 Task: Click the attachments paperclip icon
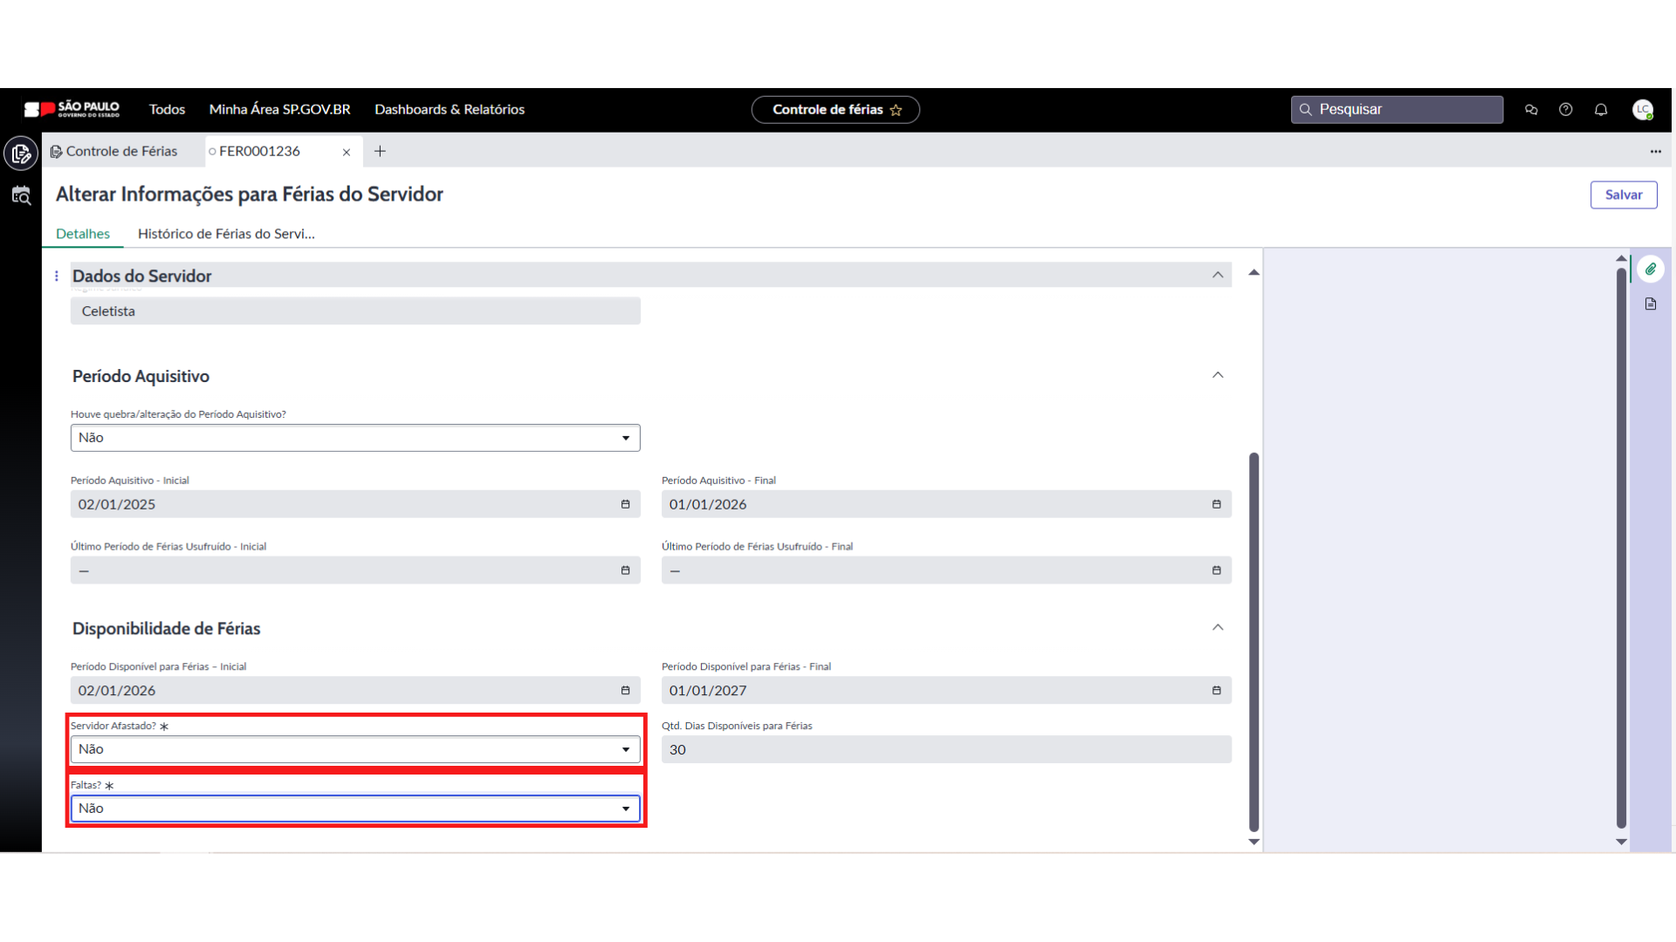coord(1651,270)
